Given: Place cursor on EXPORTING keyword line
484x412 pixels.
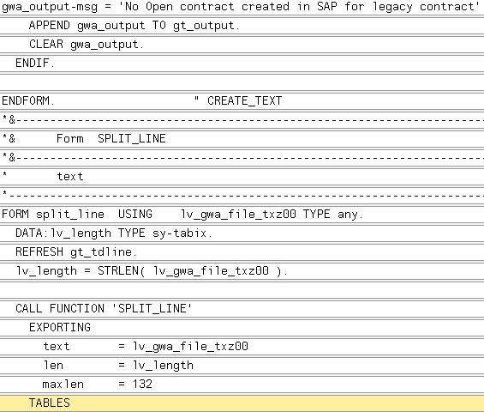Looking at the screenshot, I should pos(242,327).
